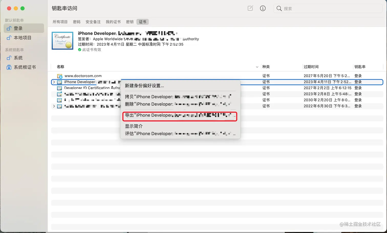This screenshot has width=387, height=233.
Task: Choose 评估 iPhone Developer menu item
Action: tap(180, 133)
